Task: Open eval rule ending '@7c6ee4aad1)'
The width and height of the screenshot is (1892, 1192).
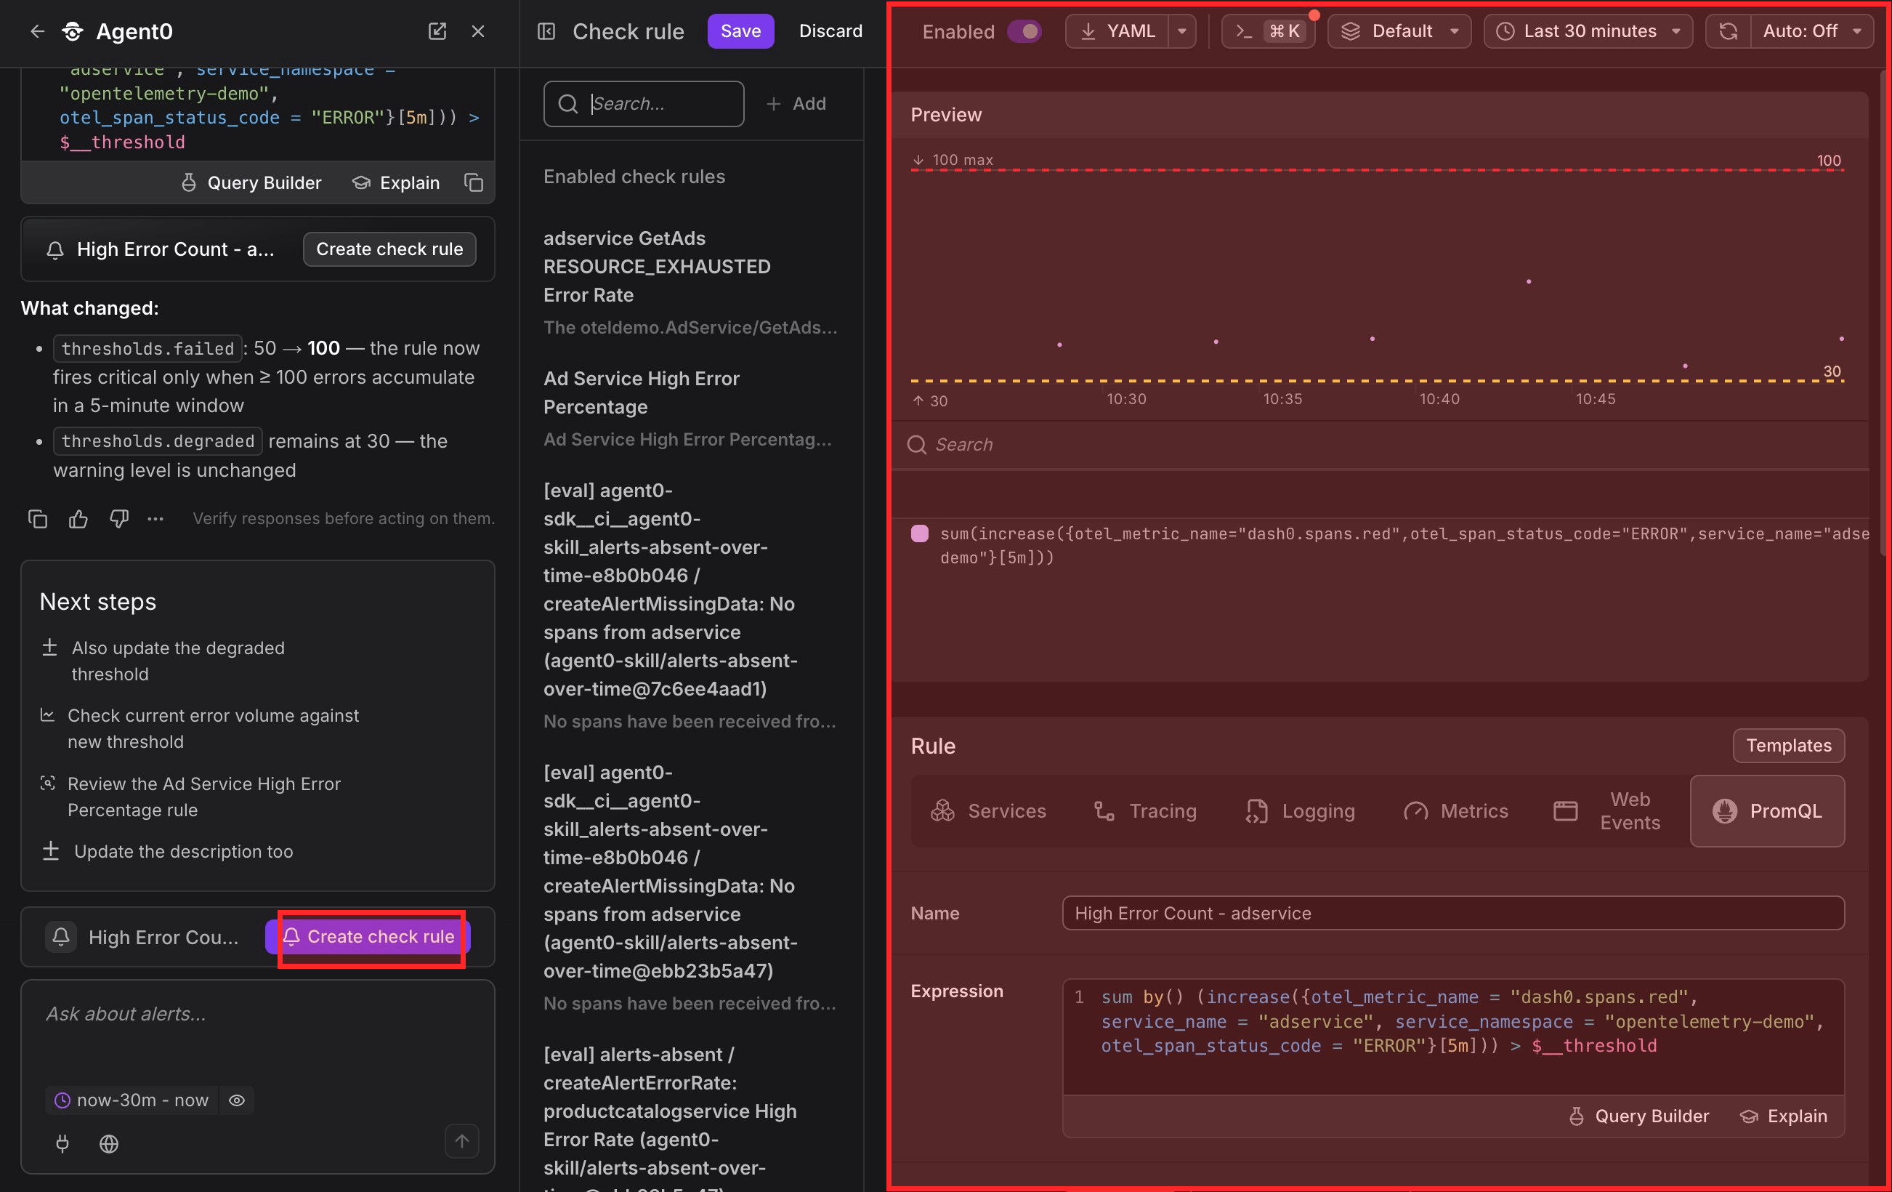Action: tap(692, 605)
